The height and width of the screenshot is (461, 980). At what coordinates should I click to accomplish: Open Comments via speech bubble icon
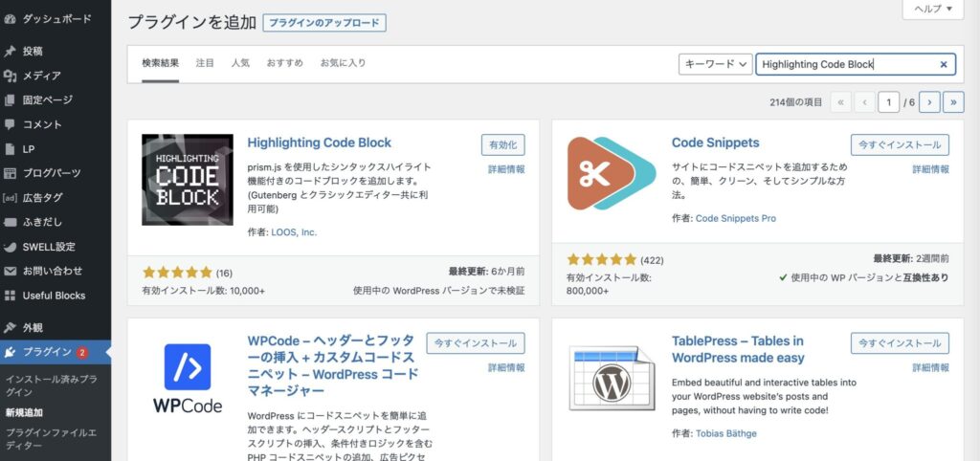pos(11,124)
